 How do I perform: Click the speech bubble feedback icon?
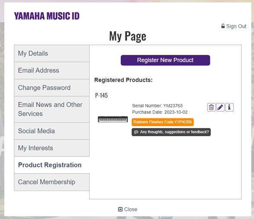click(136, 132)
